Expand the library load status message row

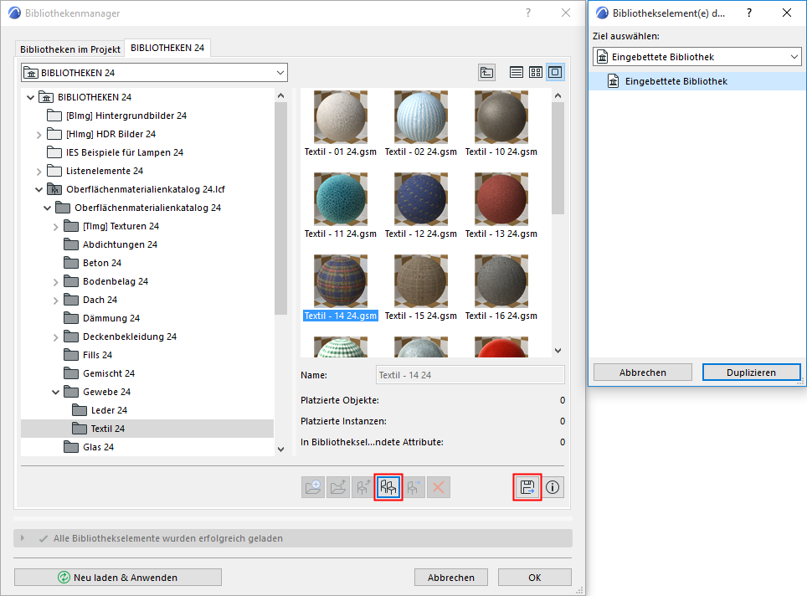click(x=23, y=538)
